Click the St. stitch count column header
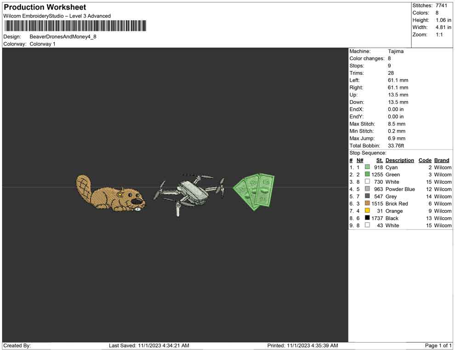Viewport: 455px width, 350px height. (380, 160)
